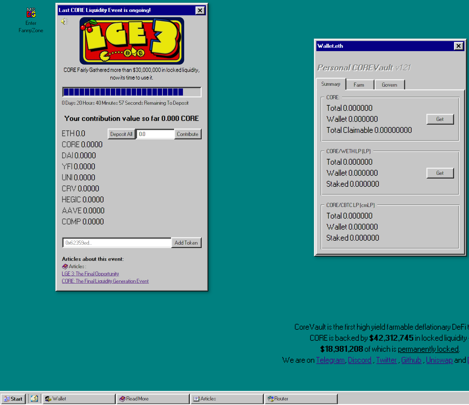This screenshot has height=405, width=469.
Task: Click Deposit All button
Action: click(121, 134)
